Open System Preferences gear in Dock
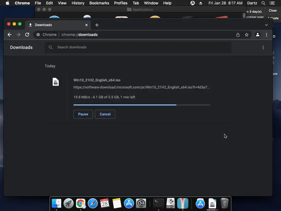The height and width of the screenshot is (211, 281). 141,203
